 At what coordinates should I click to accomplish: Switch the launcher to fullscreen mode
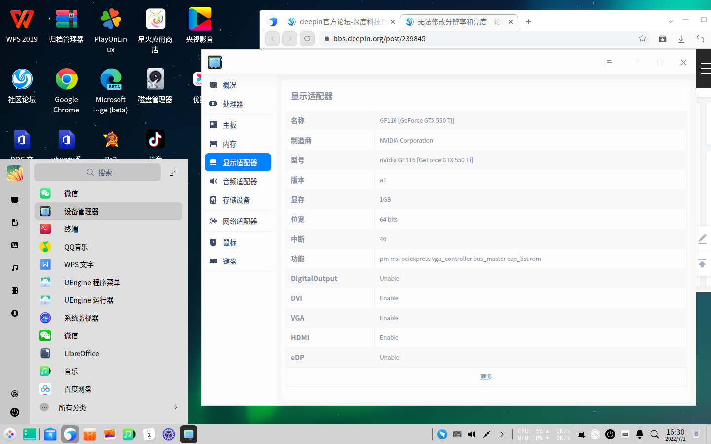pyautogui.click(x=174, y=173)
